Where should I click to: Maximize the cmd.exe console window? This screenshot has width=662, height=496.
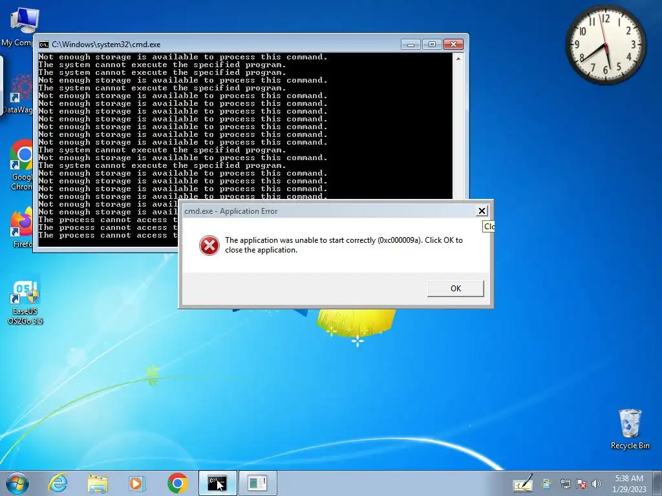click(432, 45)
